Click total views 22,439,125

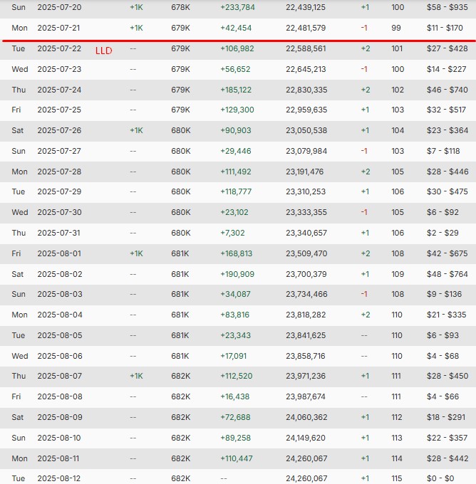click(x=306, y=7)
